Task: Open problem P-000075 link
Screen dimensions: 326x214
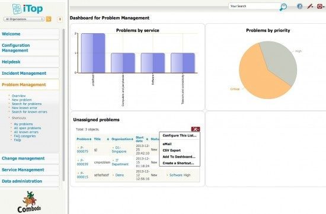Action: 82,149
